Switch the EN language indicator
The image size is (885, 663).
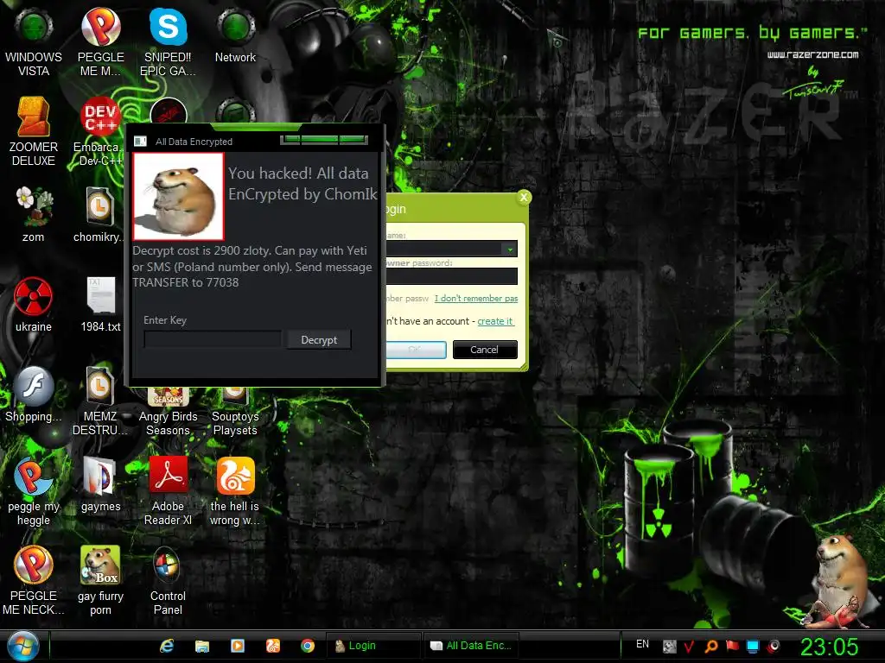[x=642, y=644]
